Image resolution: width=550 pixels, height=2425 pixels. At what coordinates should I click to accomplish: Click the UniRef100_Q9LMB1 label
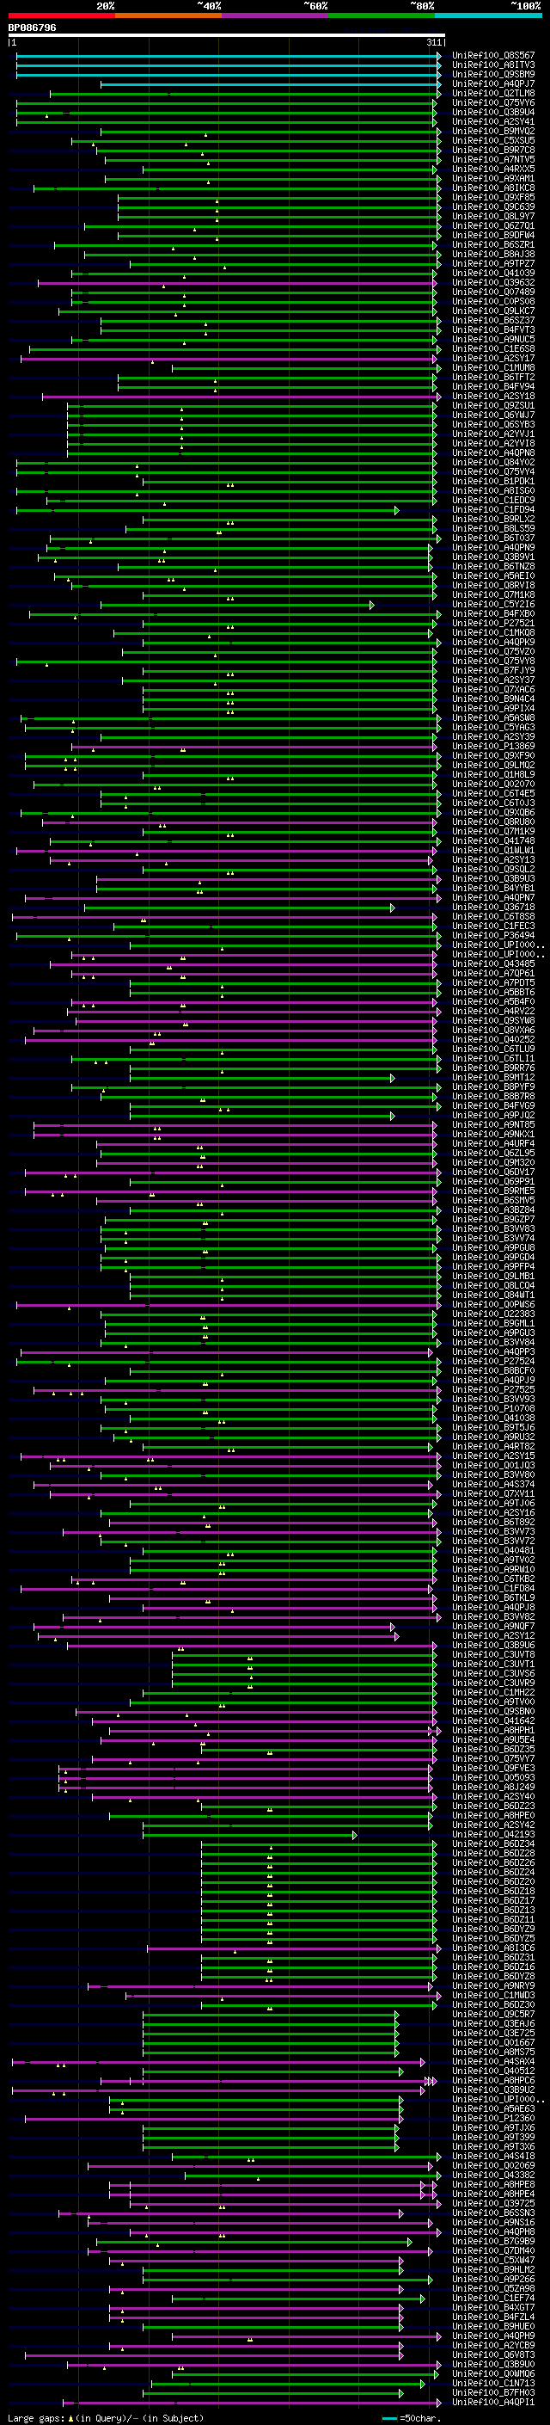coord(492,1277)
